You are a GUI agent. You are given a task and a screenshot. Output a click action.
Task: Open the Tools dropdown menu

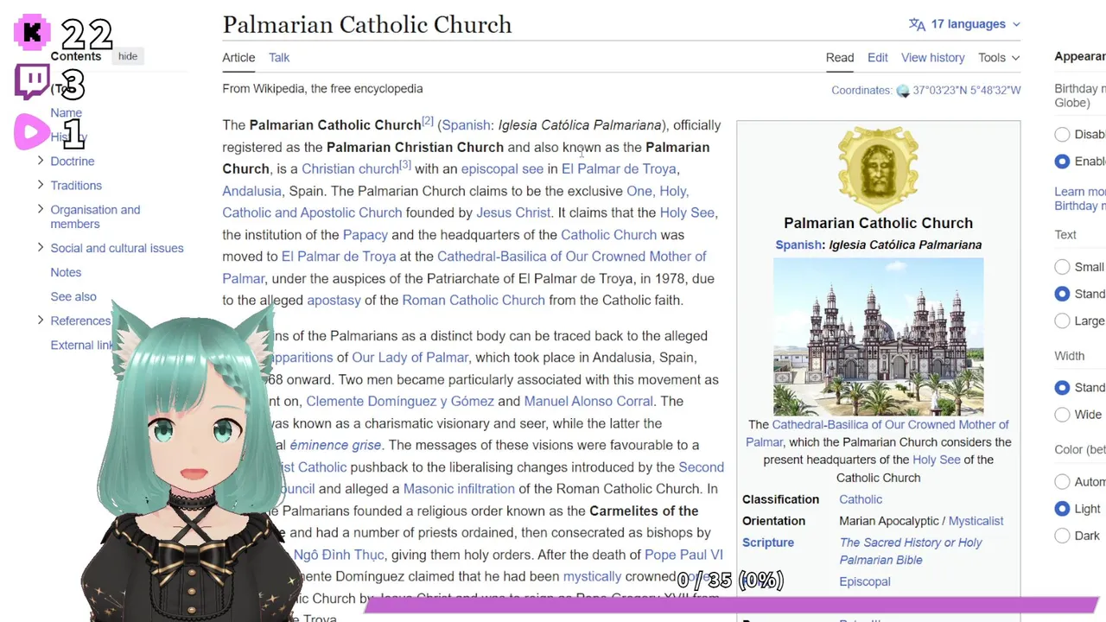(x=999, y=58)
